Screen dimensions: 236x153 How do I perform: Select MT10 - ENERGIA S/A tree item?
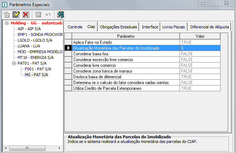(36, 57)
